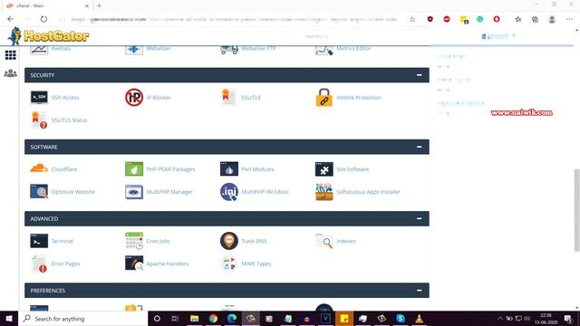
Task: Open the Perl Modules icon
Action: tap(229, 169)
